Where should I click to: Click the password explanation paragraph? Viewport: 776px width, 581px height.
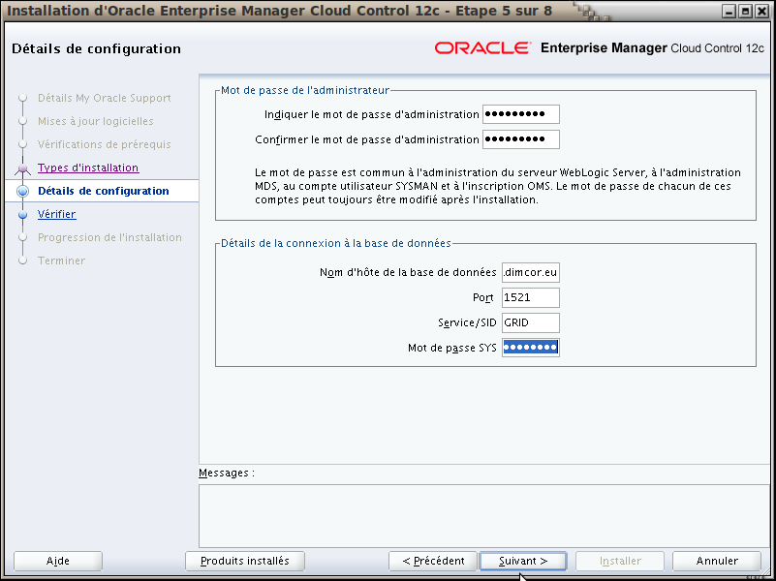pos(497,187)
